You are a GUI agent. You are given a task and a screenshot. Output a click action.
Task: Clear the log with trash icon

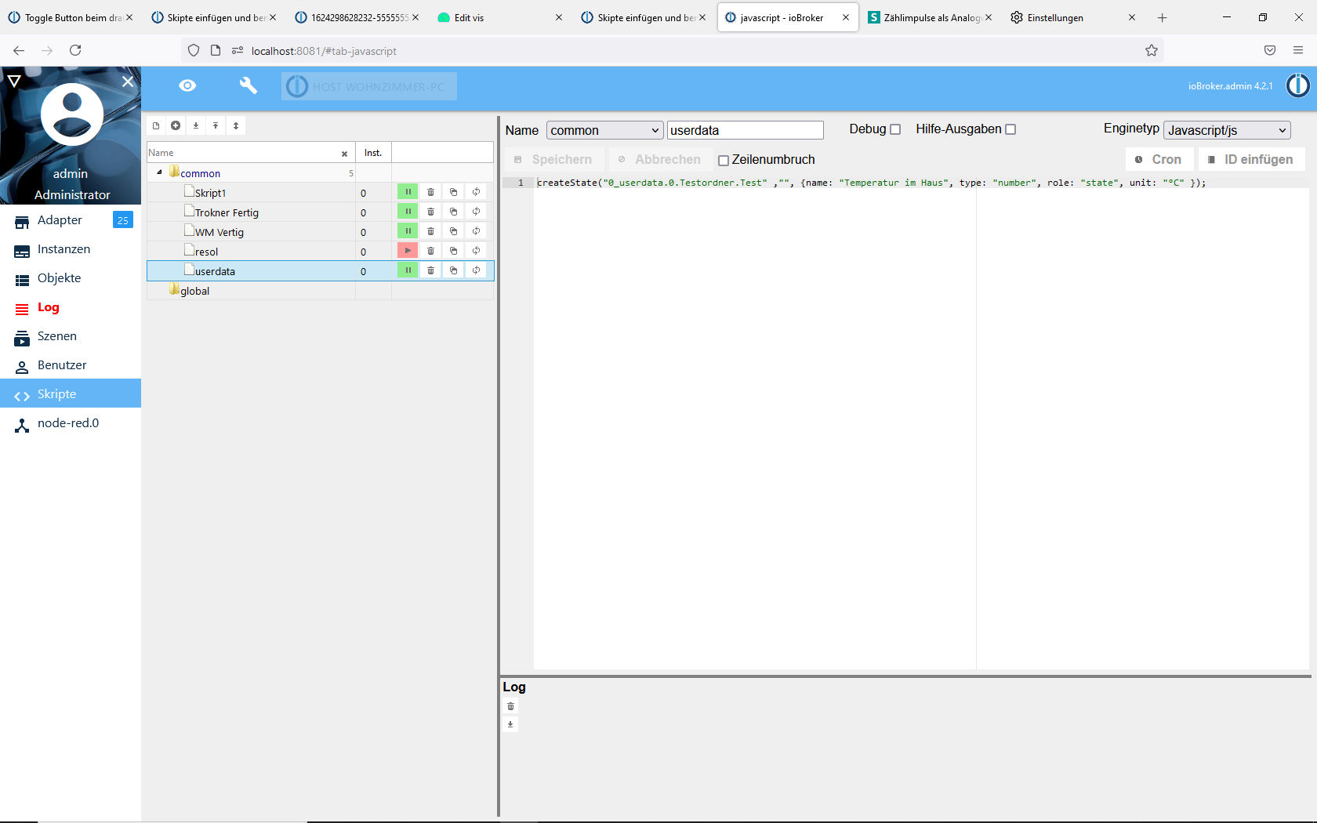(510, 706)
